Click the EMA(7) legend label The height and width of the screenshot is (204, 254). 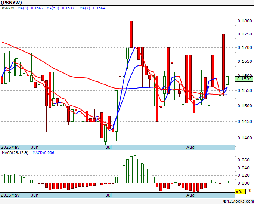[x=84, y=8]
